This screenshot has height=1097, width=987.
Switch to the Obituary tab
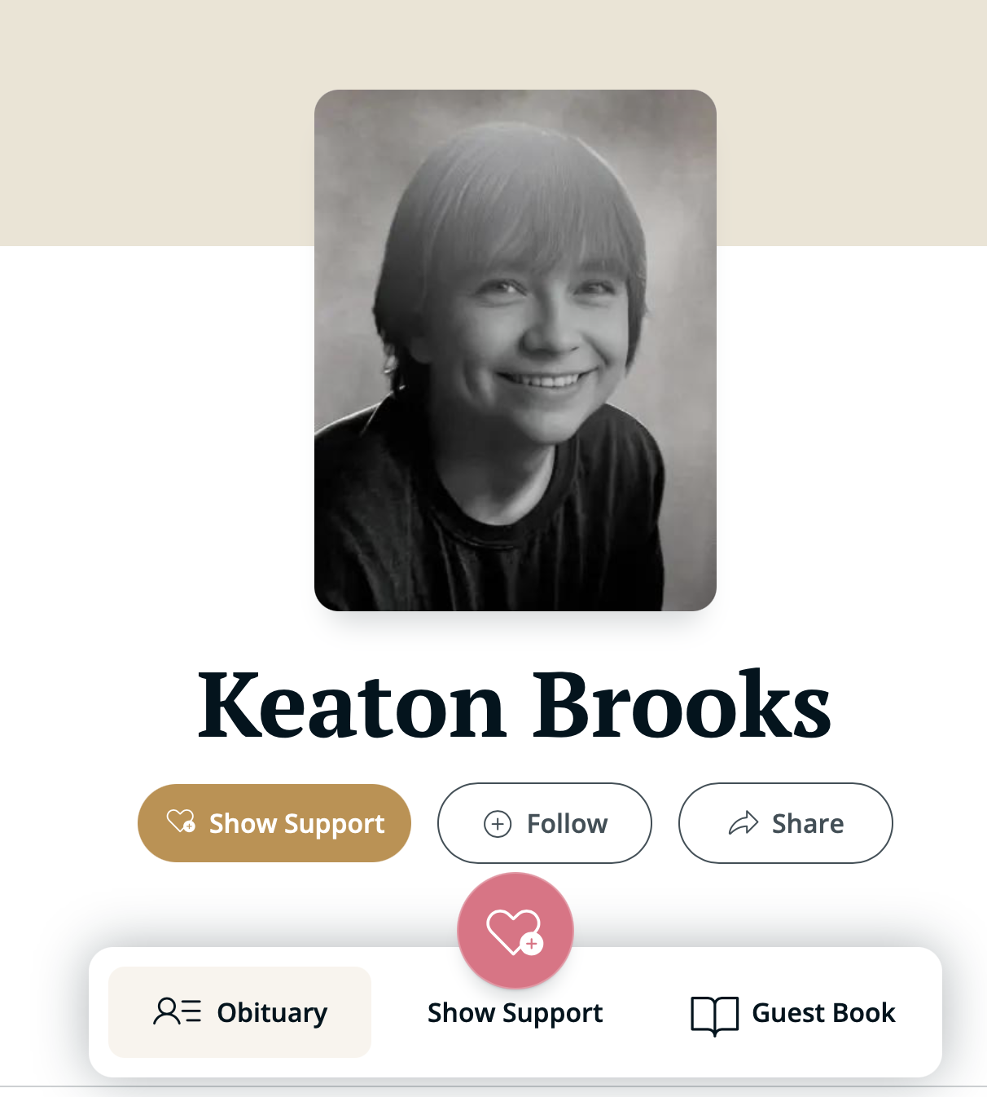272,1012
